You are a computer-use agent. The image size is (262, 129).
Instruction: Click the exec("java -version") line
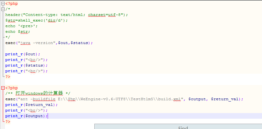(49, 43)
